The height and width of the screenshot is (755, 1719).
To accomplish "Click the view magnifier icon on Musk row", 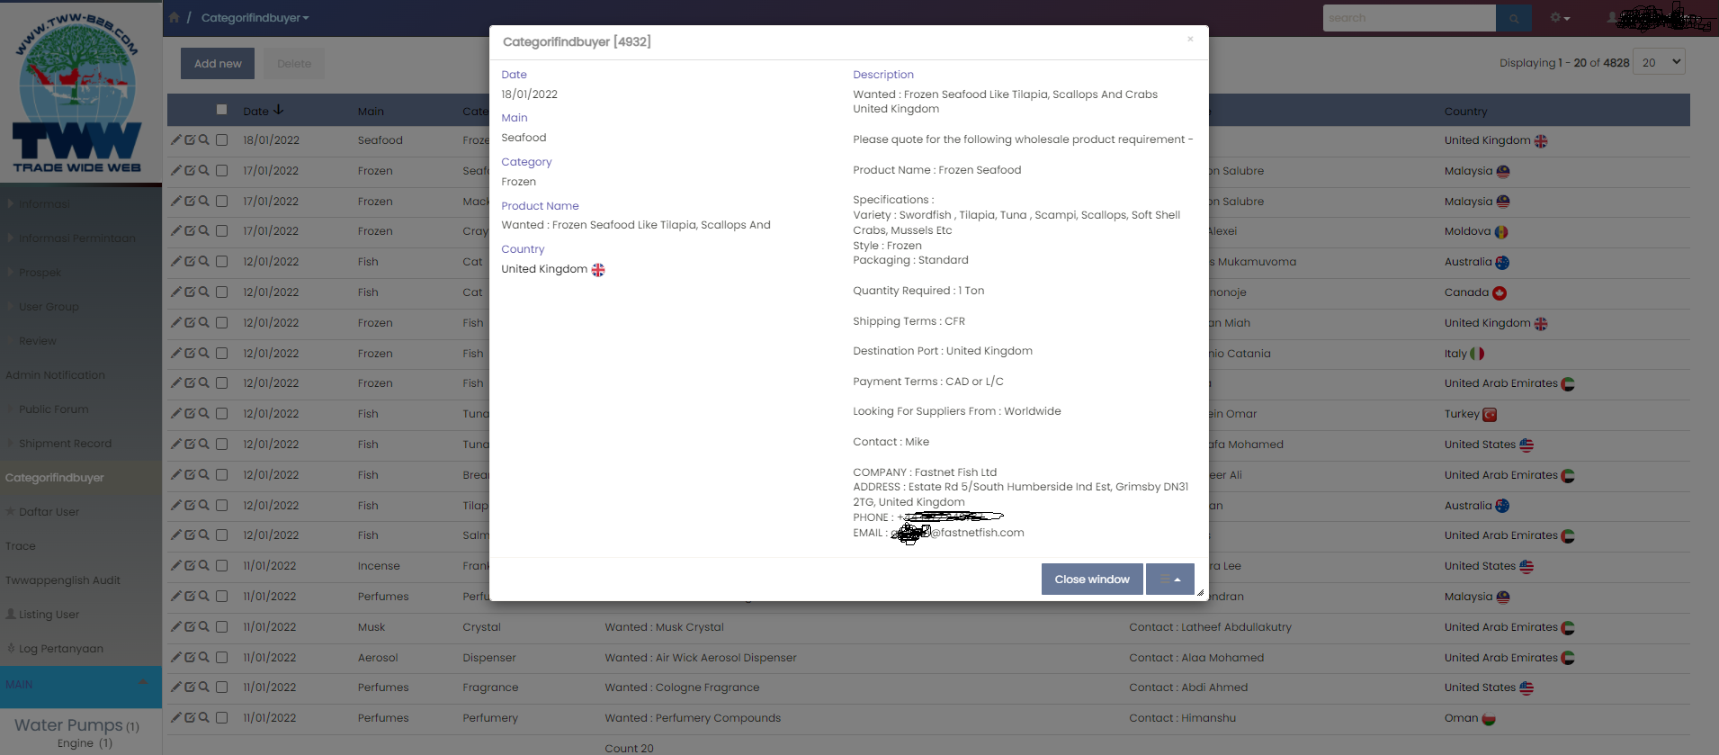I will [204, 627].
